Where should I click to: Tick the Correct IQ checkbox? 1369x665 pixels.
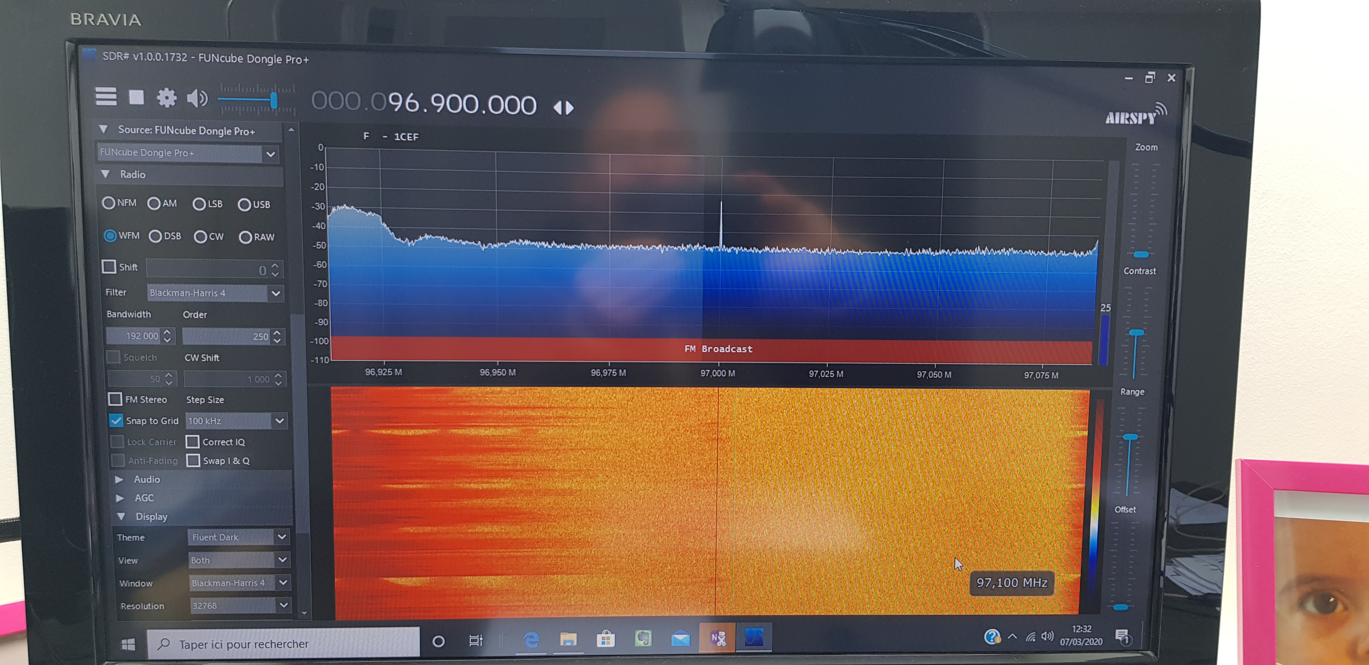point(193,442)
